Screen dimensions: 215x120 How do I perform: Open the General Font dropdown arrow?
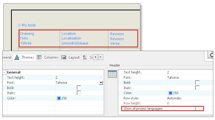click(x=101, y=83)
